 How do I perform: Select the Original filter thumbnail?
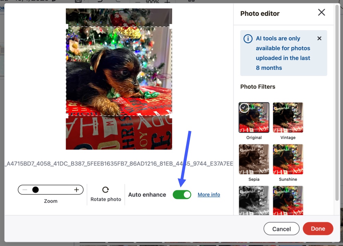[x=254, y=118]
